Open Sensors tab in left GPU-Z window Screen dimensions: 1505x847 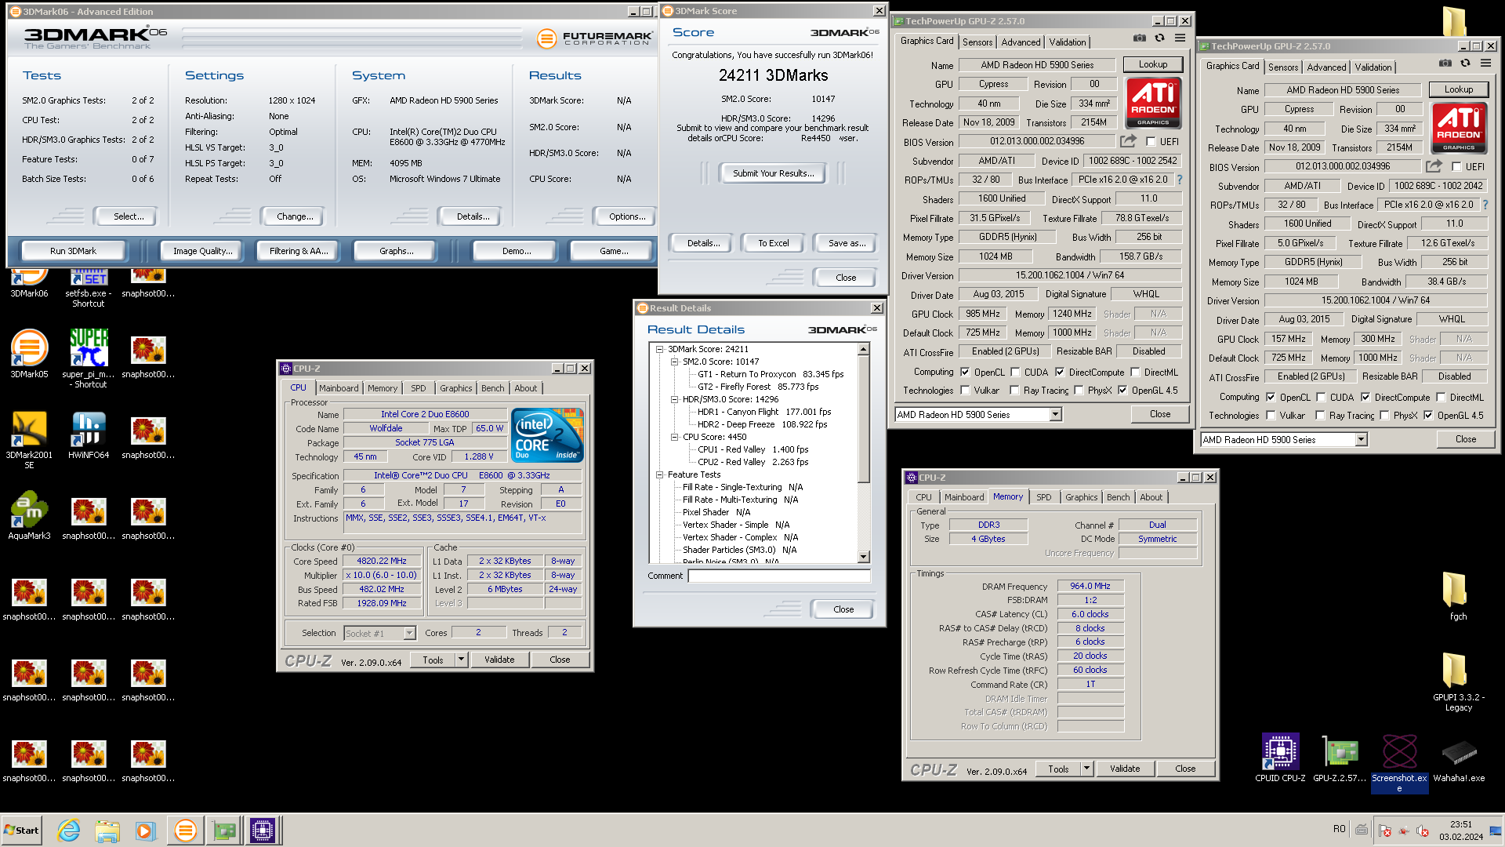(977, 42)
